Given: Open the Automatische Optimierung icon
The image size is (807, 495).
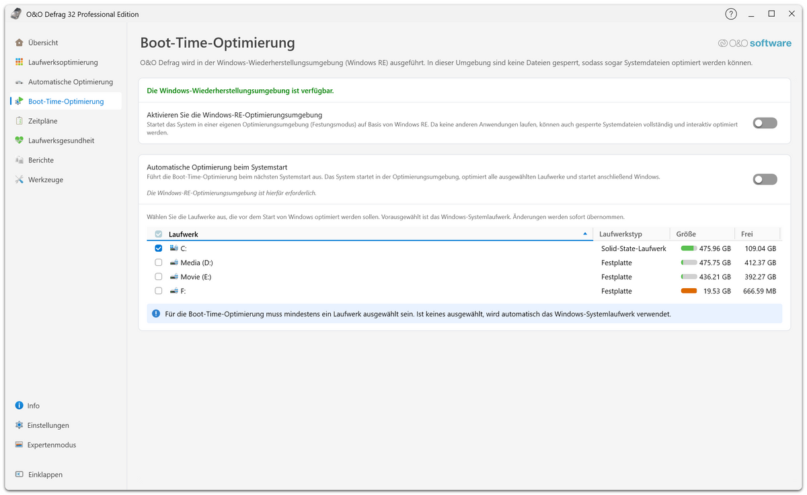Looking at the screenshot, I should [20, 82].
